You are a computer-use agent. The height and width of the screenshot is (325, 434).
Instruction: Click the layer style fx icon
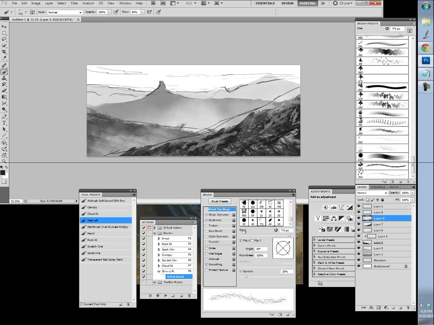coord(371,308)
